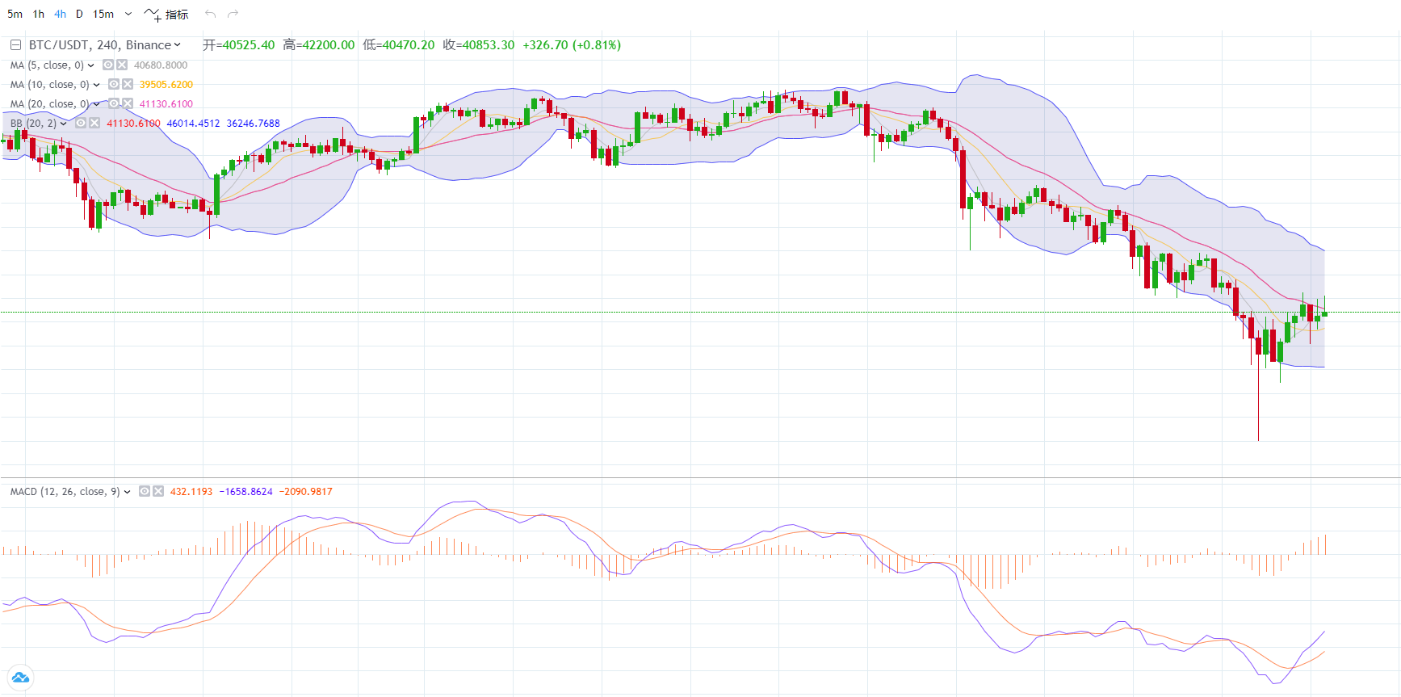Select the 15m timeframe
Image resolution: width=1401 pixels, height=697 pixels.
click(103, 14)
